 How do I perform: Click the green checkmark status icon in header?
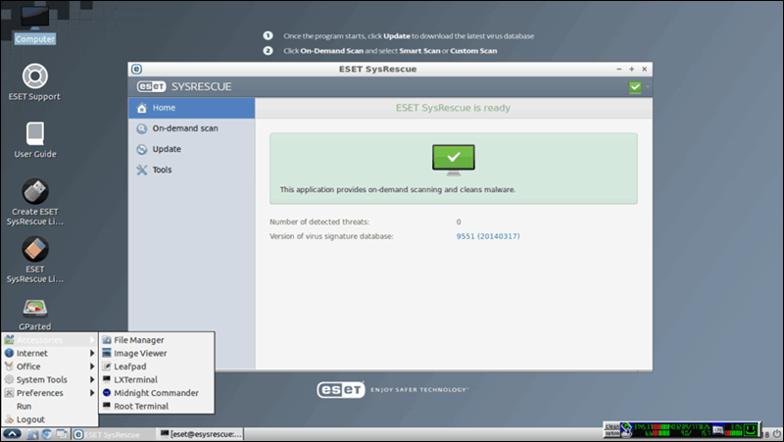click(x=635, y=87)
